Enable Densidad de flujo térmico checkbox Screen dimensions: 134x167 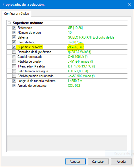click(x=14, y=52)
